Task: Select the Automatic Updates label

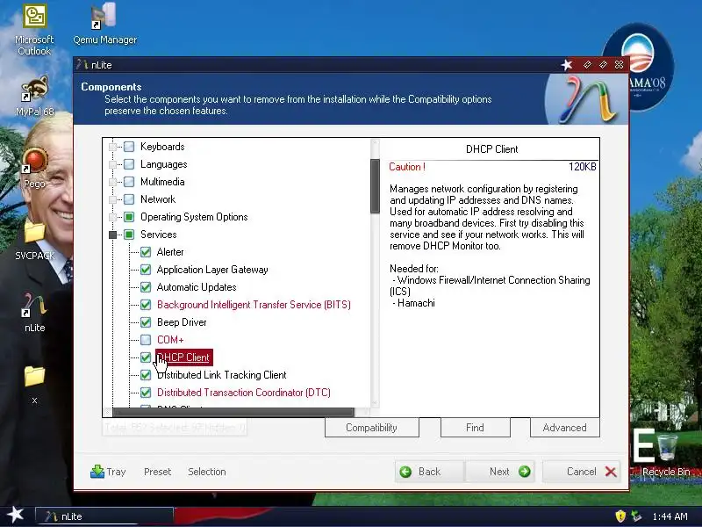Action: coord(197,287)
